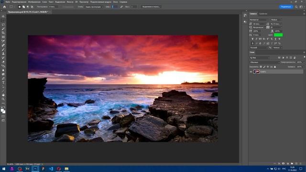Select the Rectangular Marquee tool

tap(3, 21)
